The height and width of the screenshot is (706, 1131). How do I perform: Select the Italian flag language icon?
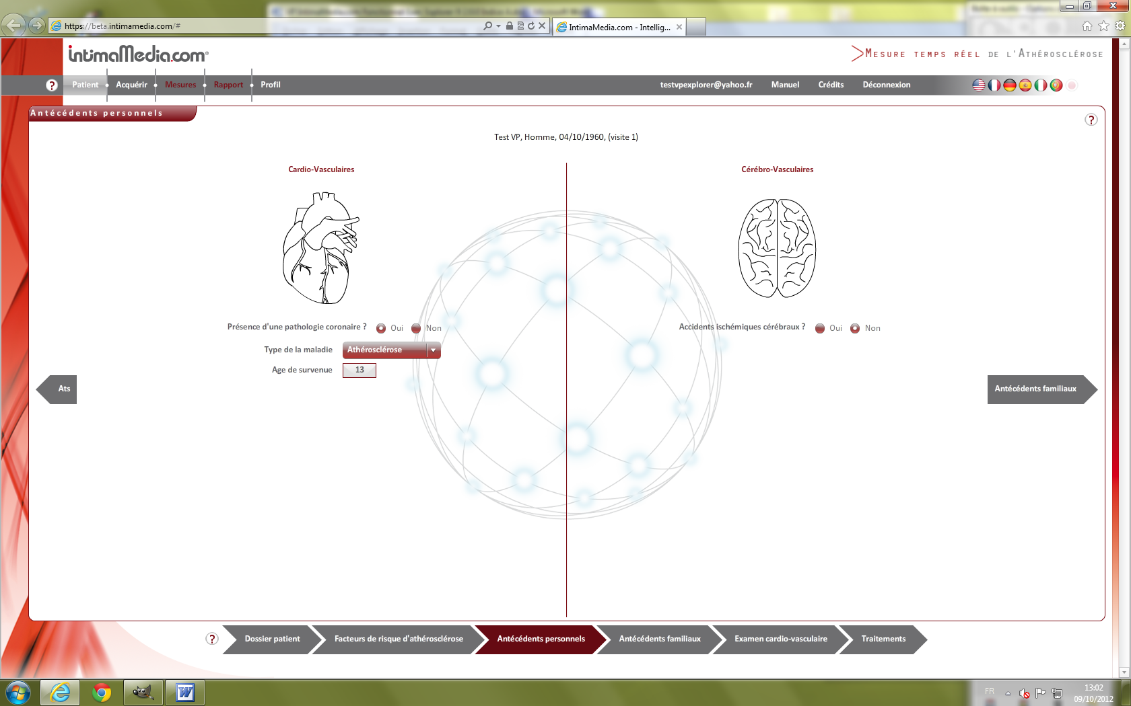tap(1040, 85)
